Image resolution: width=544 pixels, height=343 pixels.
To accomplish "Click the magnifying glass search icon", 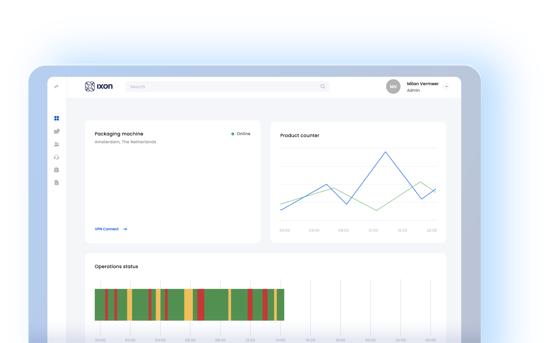I will point(322,86).
